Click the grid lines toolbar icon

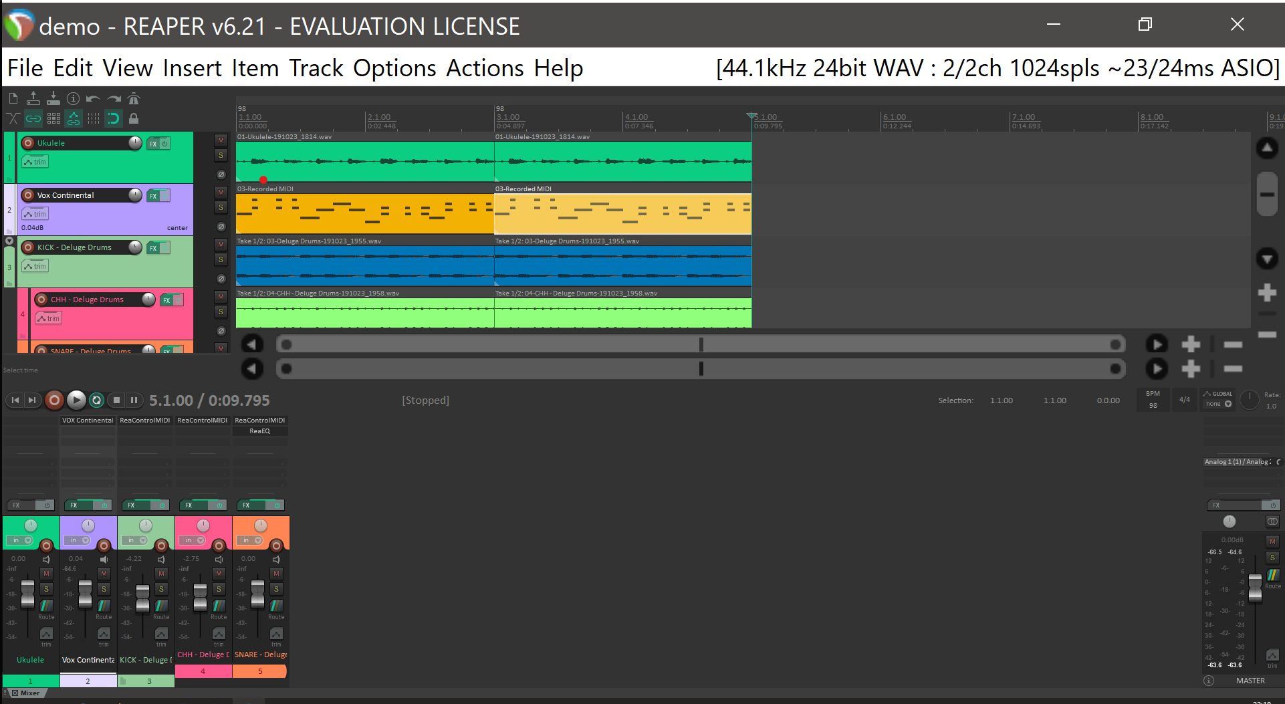point(94,119)
